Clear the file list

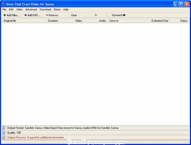pyautogui.click(x=74, y=15)
